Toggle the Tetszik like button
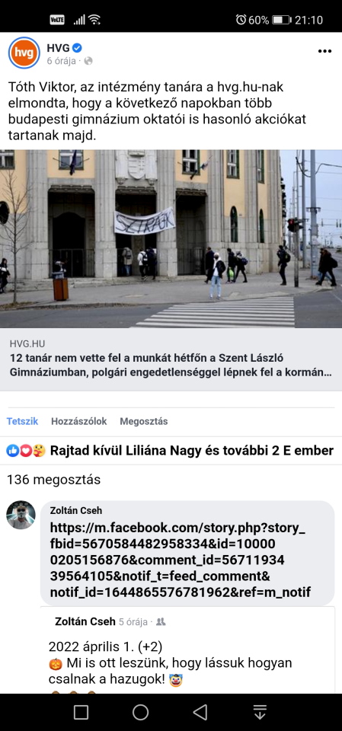Image resolution: width=342 pixels, height=731 pixels. pyautogui.click(x=22, y=421)
